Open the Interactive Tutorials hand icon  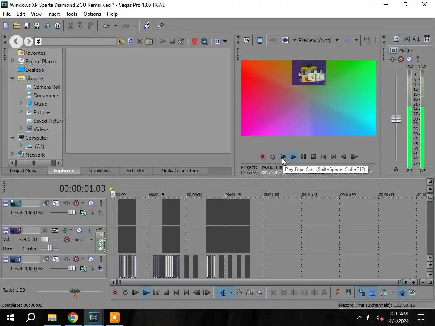[x=147, y=26]
